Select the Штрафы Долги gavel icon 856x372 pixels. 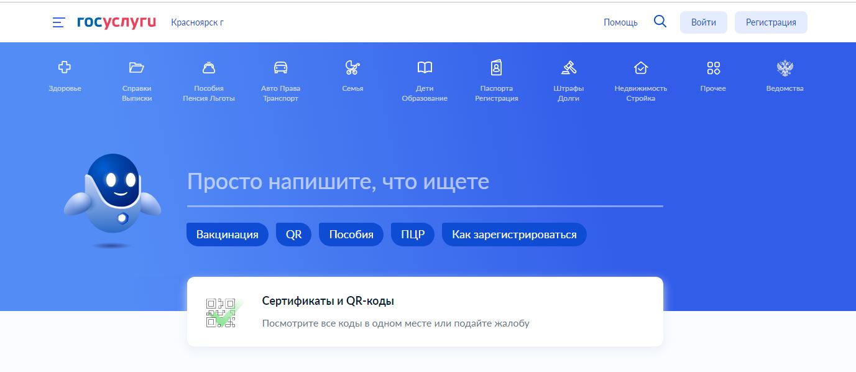[x=569, y=67]
